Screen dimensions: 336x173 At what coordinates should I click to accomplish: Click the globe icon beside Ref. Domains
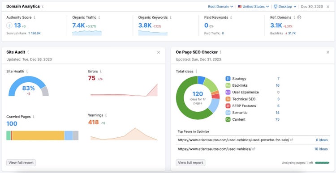pos(299,17)
